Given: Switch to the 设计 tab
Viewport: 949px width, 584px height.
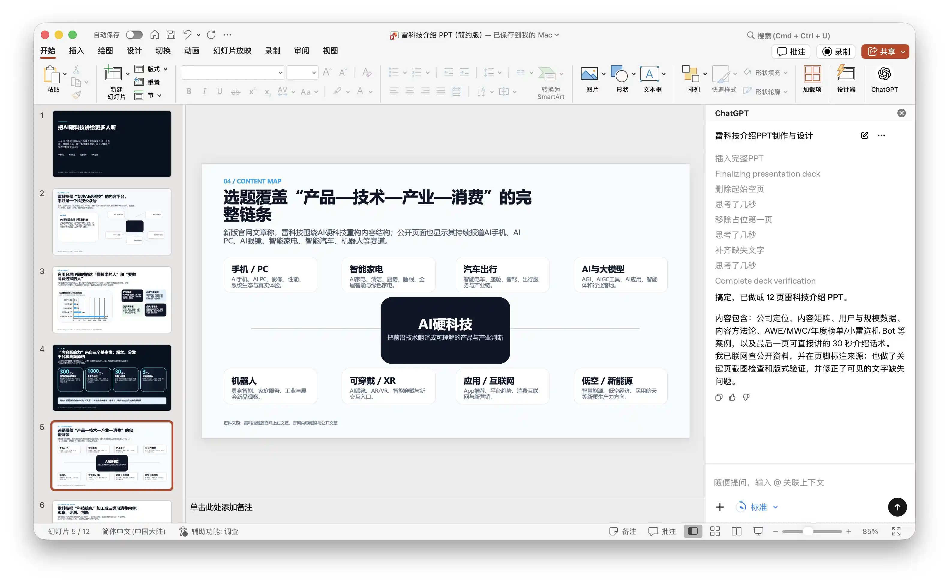Looking at the screenshot, I should coord(134,51).
